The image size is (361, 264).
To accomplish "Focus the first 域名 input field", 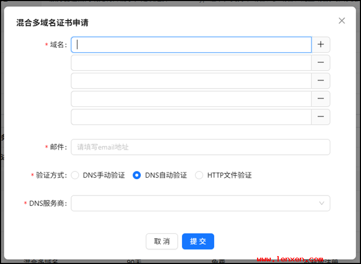I will (x=191, y=45).
